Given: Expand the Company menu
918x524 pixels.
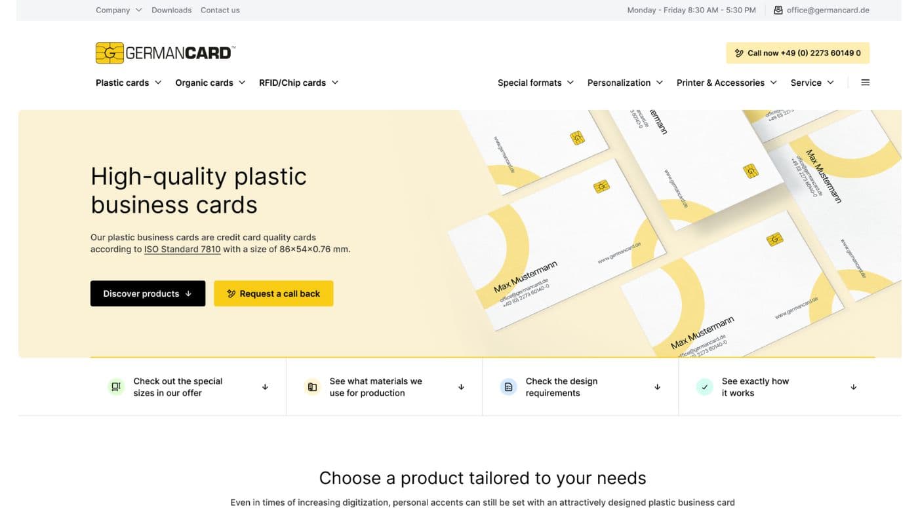Looking at the screenshot, I should point(119,10).
